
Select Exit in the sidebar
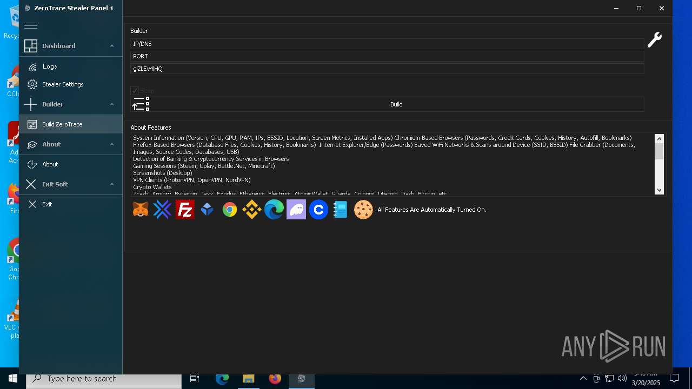tap(71, 204)
